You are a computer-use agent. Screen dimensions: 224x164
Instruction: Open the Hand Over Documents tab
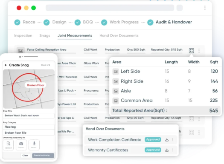coord(119,35)
